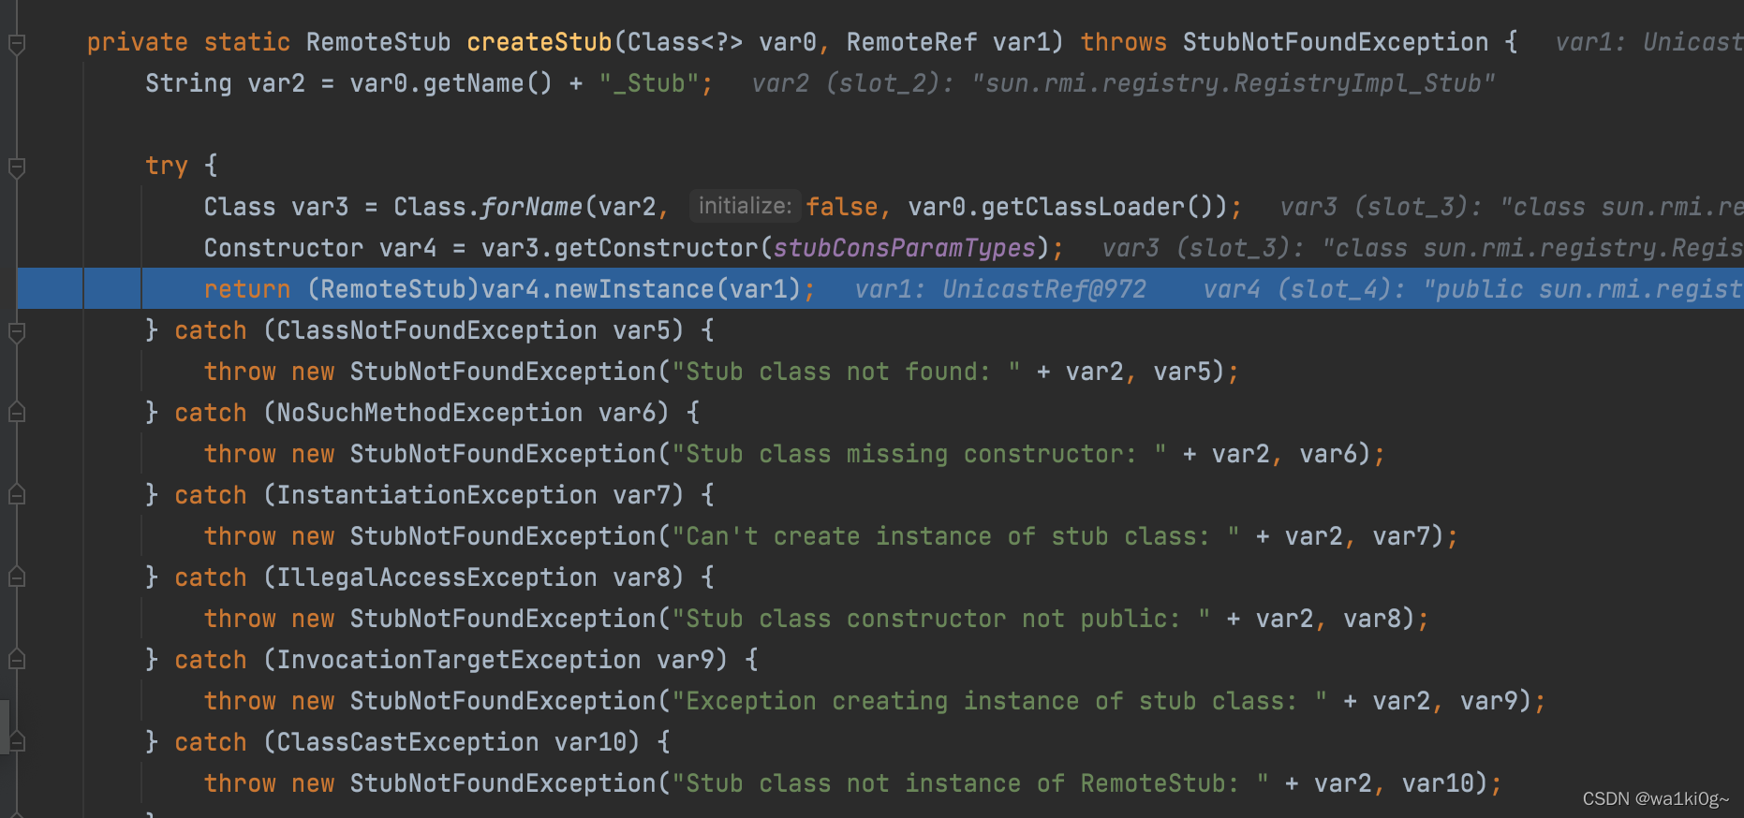
Task: Click StubNotFoundException in the throws clause
Action: coord(1336,42)
